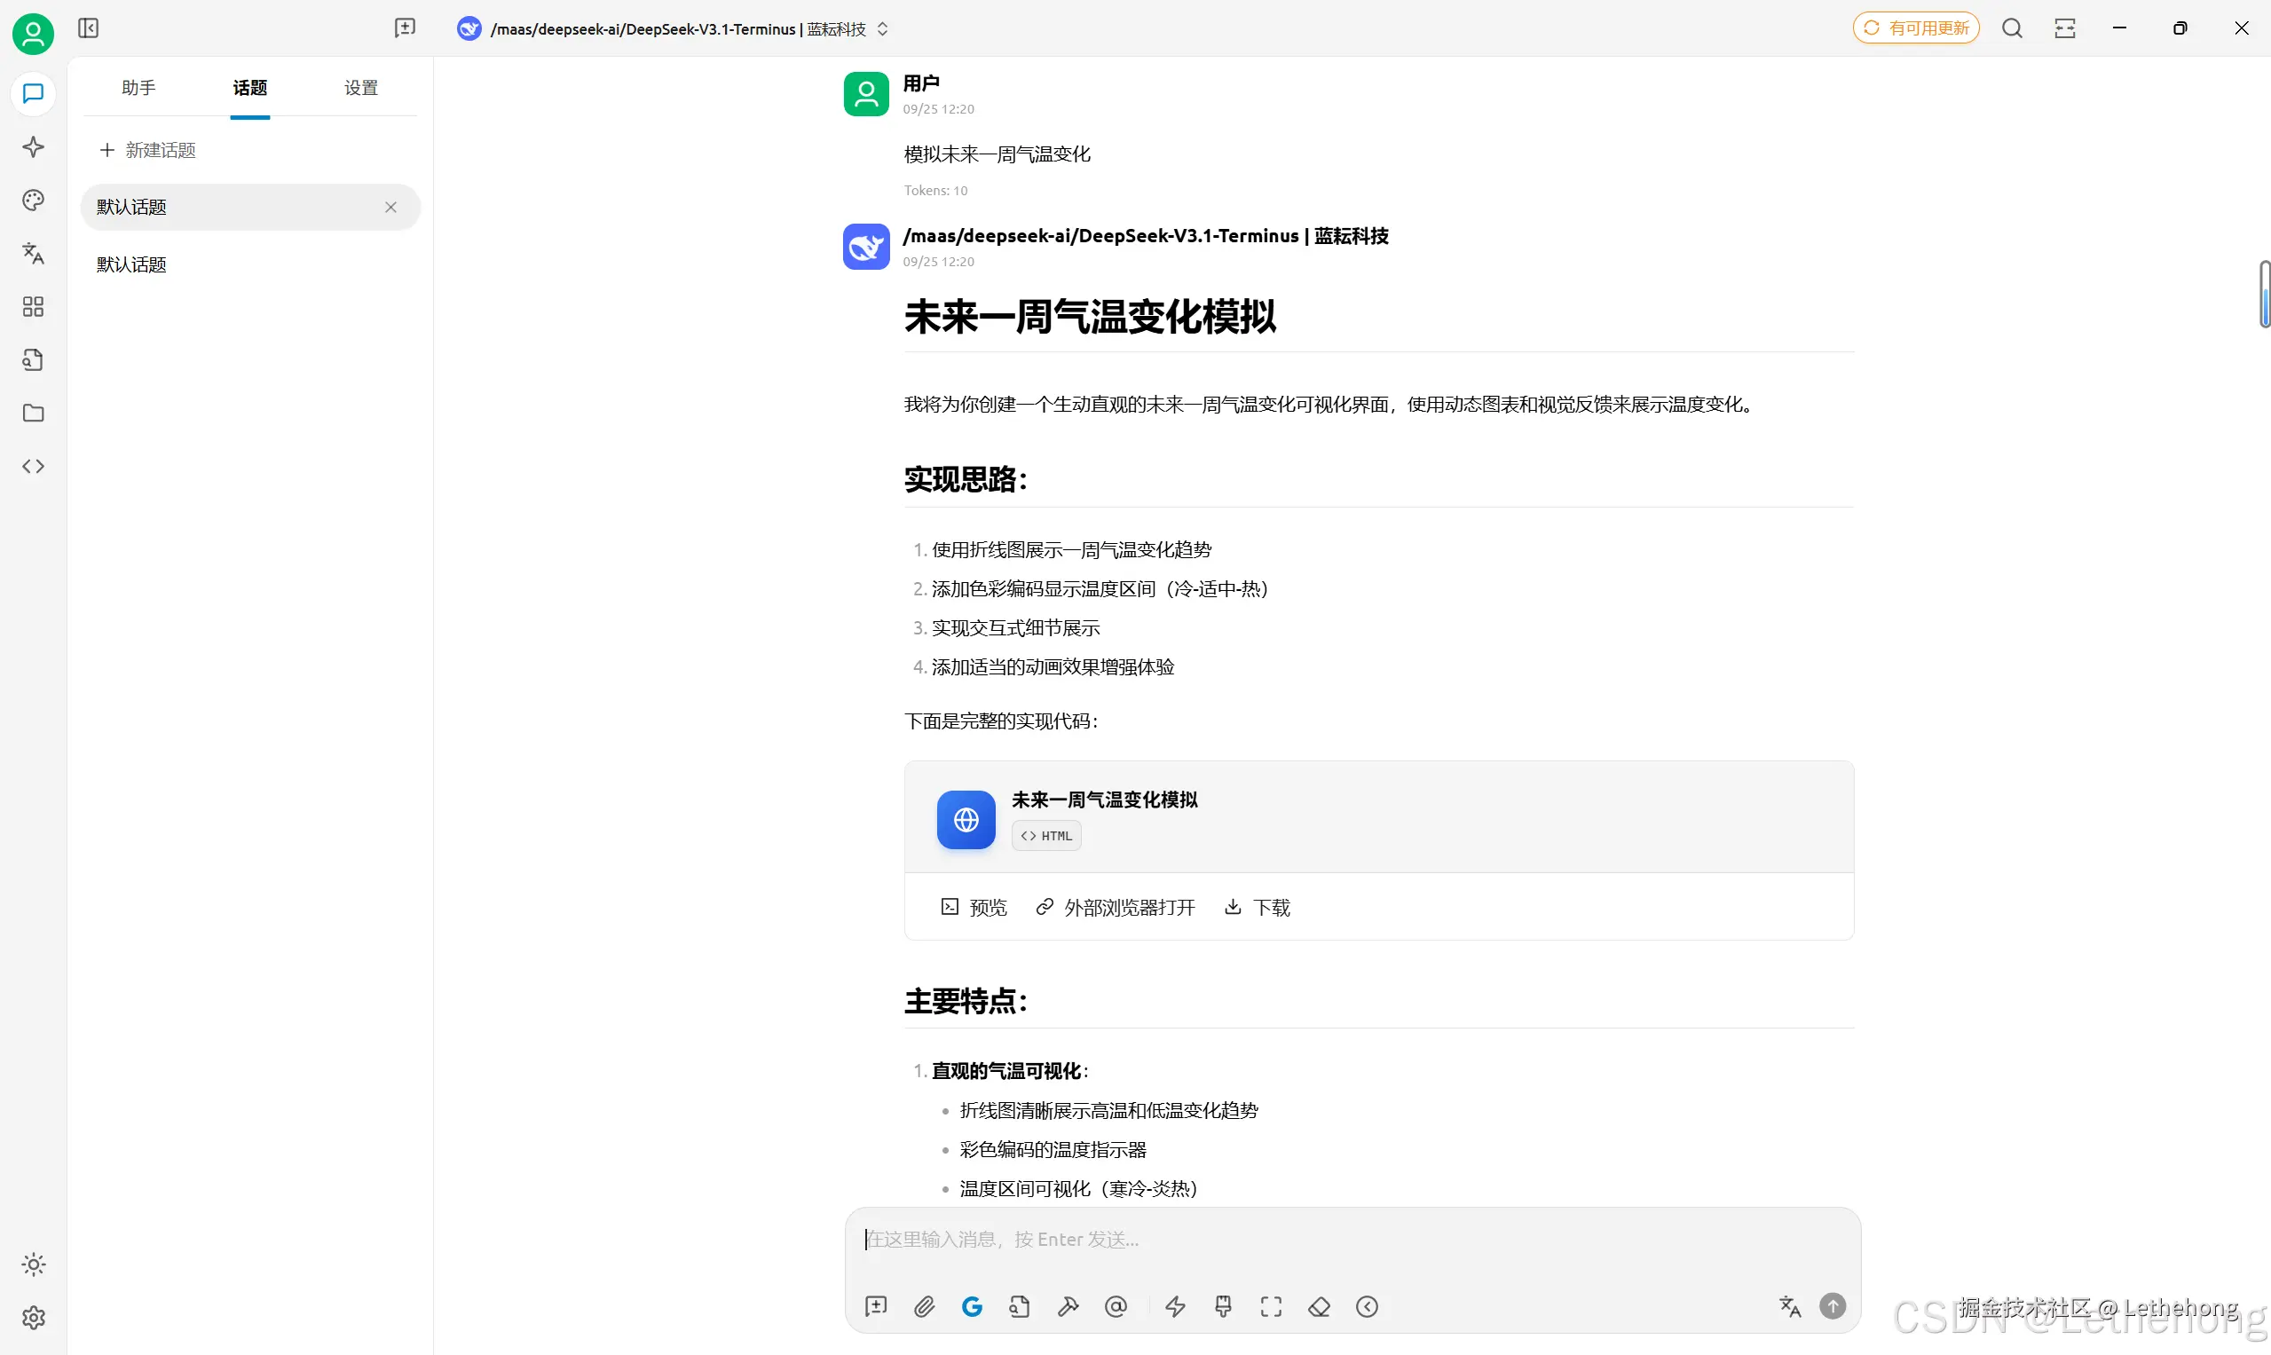Switch to the 设置 tab

pos(359,88)
